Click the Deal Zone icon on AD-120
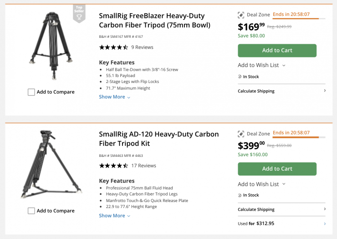337x239 pixels. click(241, 134)
